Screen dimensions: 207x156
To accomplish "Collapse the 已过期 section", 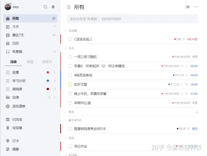I will (65, 31).
